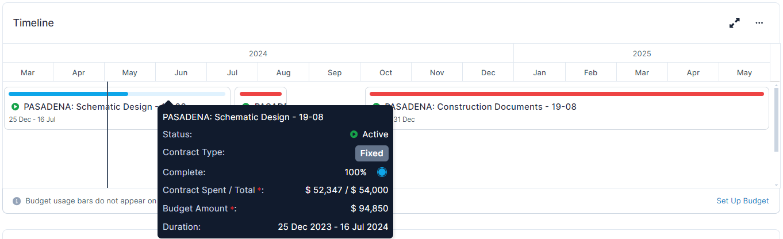Click the green Active icon in tooltip

click(354, 134)
